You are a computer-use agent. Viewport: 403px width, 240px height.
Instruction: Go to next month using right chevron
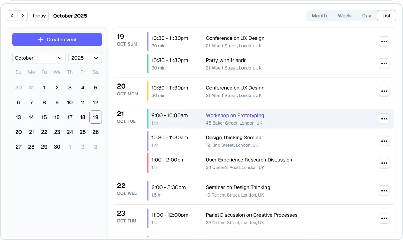click(x=23, y=16)
